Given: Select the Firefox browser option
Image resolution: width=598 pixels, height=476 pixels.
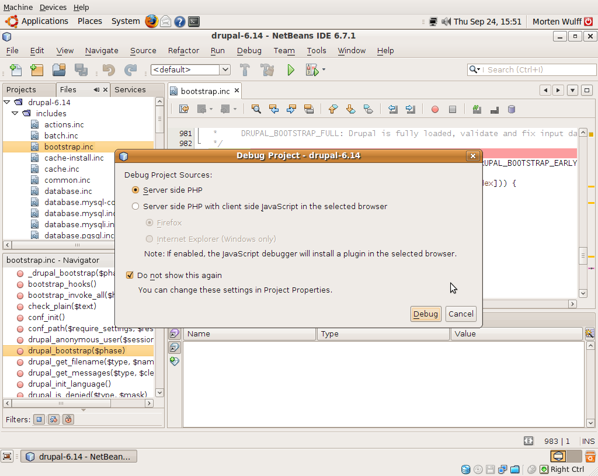Looking at the screenshot, I should click(x=149, y=223).
